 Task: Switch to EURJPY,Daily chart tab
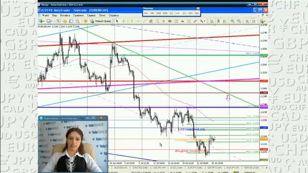[194, 168]
